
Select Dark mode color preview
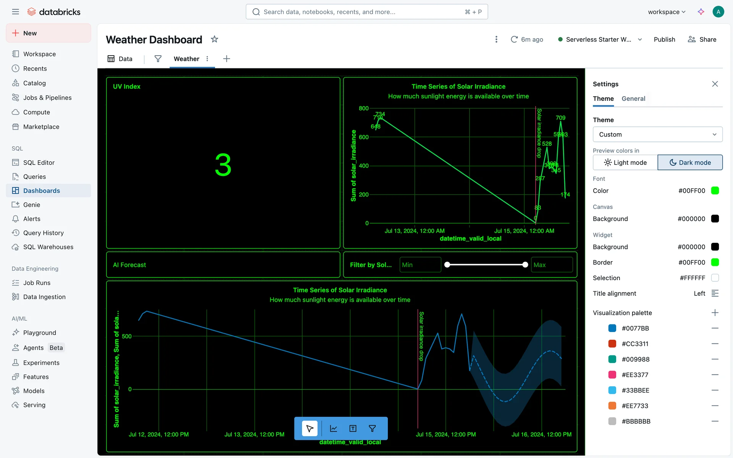click(x=690, y=163)
